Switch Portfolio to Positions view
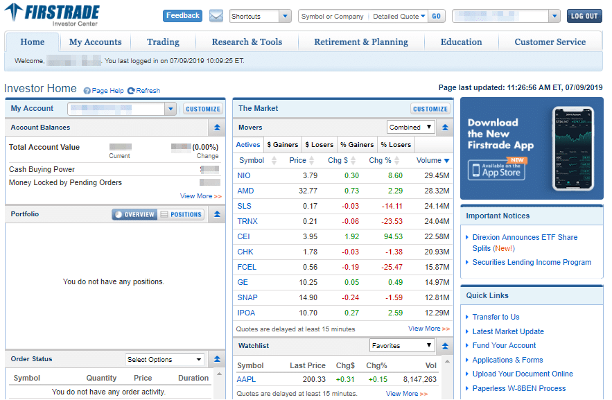612x400 pixels. (x=181, y=214)
